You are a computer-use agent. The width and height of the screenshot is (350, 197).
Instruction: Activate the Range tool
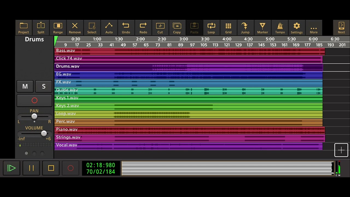(58, 28)
